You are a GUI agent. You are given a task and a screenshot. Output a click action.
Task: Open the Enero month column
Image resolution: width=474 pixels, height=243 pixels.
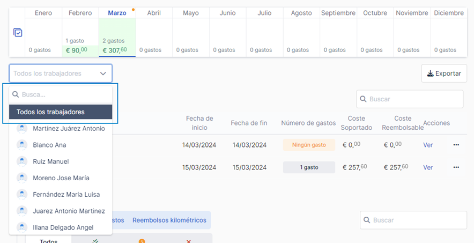click(43, 32)
